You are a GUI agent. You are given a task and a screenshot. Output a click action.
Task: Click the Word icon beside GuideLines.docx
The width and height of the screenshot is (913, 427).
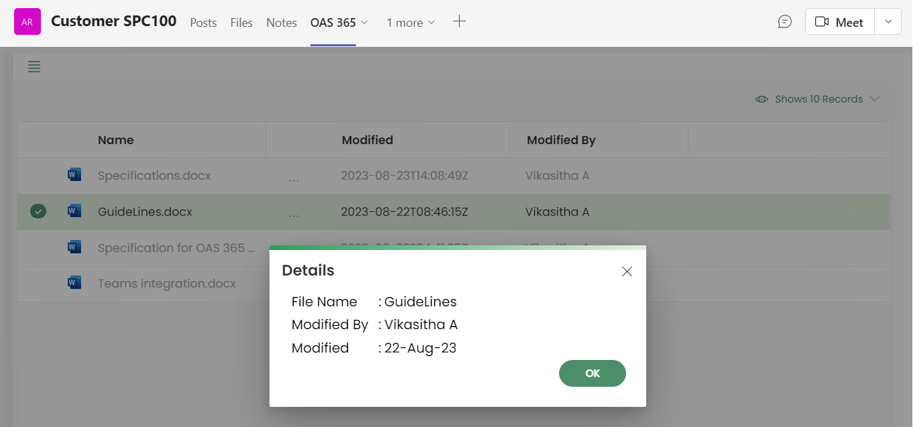[x=74, y=212]
